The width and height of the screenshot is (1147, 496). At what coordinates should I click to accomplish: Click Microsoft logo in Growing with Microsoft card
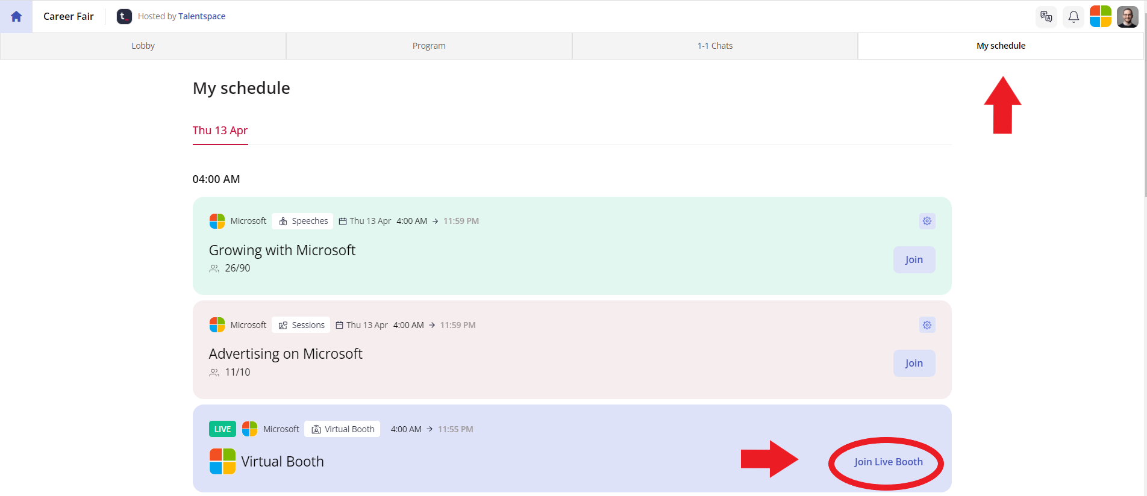(217, 221)
